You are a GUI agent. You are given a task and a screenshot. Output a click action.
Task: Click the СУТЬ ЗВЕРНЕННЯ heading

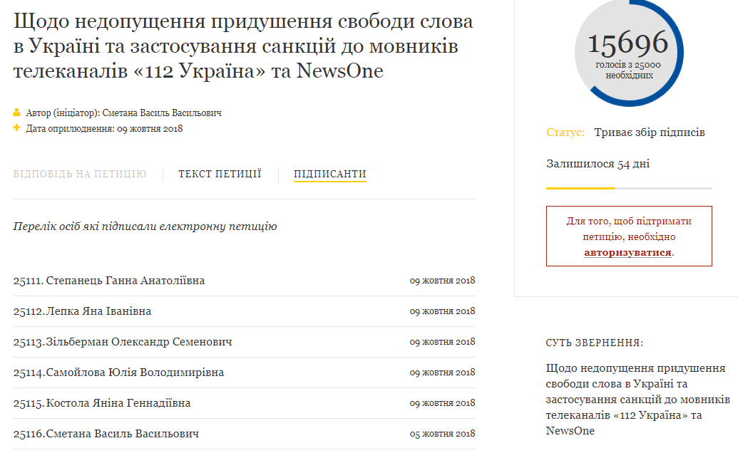[x=595, y=343]
